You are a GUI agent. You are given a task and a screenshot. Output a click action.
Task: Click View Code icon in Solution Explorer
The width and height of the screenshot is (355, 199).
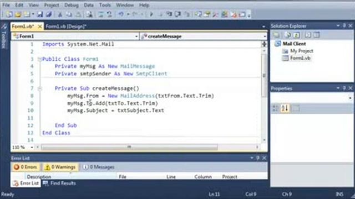point(308,35)
